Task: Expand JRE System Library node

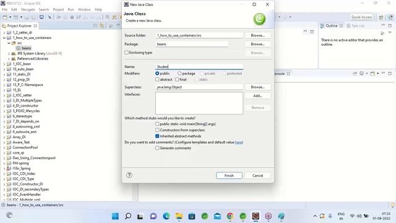Action: [x=9, y=54]
